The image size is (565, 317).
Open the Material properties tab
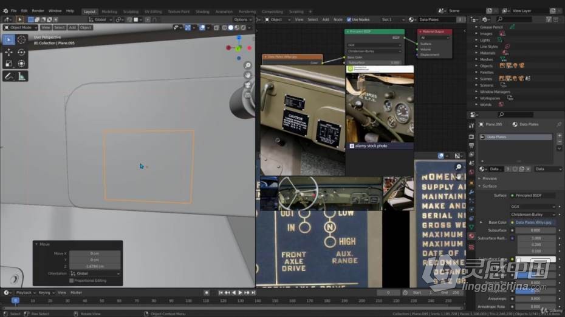pos(471,236)
